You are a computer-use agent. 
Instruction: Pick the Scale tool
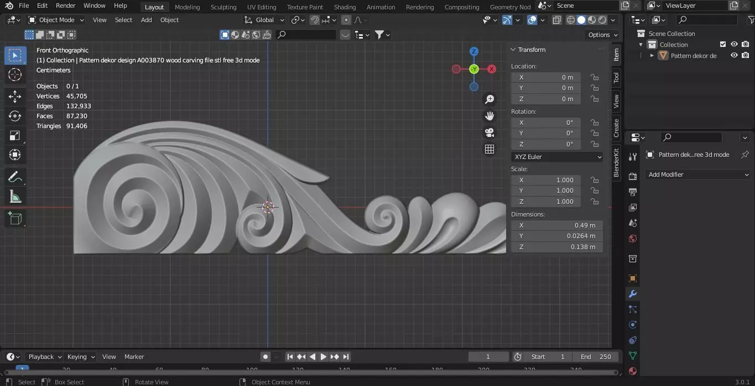pos(15,135)
